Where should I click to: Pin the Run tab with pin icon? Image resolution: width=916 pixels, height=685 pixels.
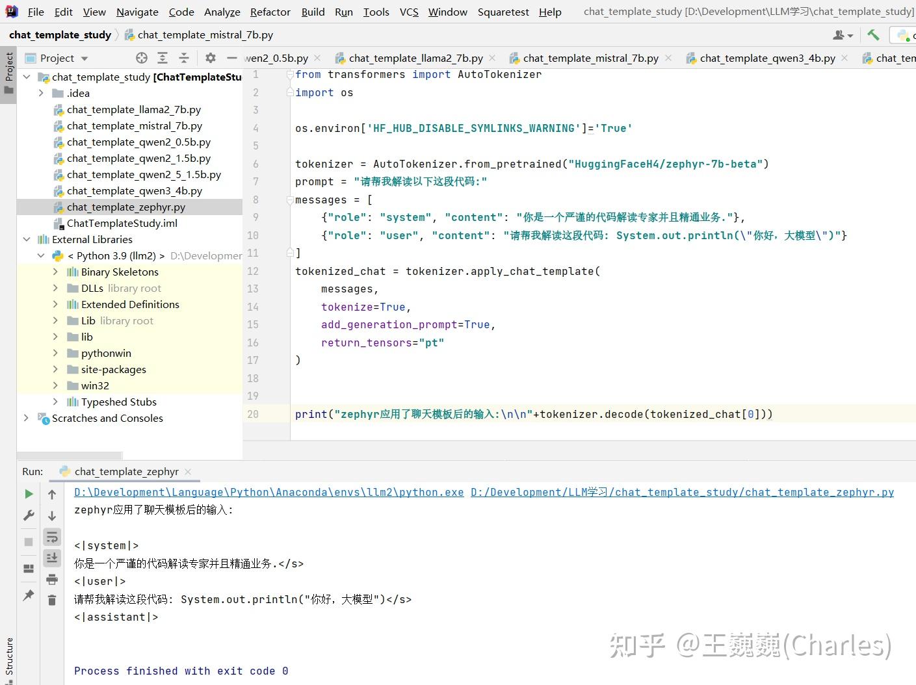pyautogui.click(x=29, y=595)
